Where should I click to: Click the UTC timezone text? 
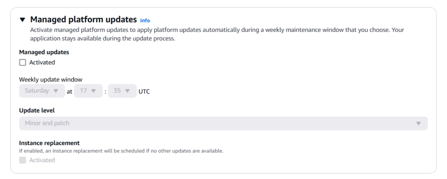point(144,92)
